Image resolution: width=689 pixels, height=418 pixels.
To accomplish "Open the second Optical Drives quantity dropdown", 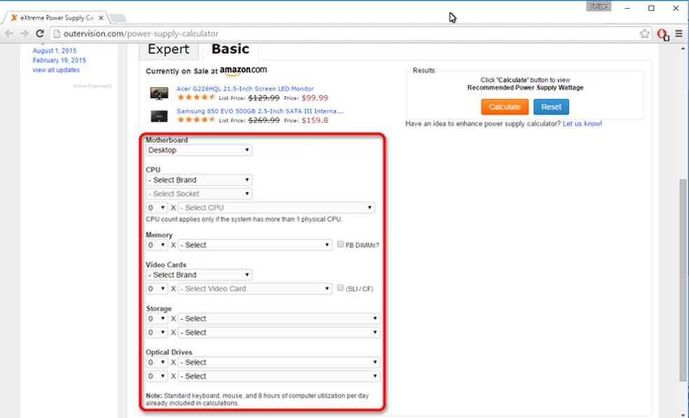I will [x=156, y=376].
